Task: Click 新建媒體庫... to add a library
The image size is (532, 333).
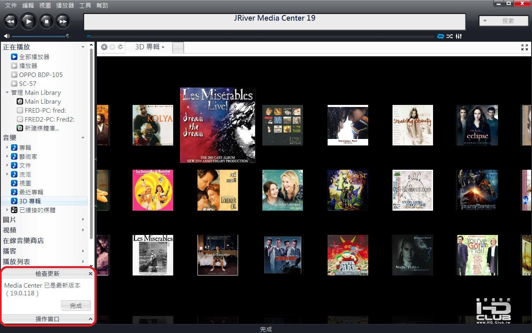Action: click(38, 128)
